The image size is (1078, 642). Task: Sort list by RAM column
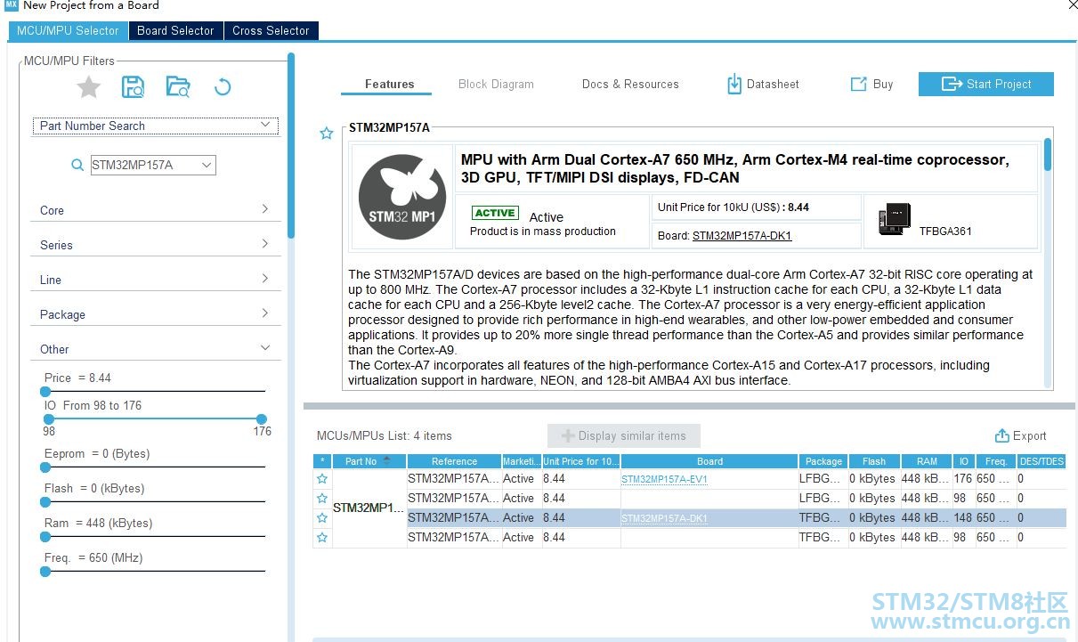pyautogui.click(x=927, y=461)
